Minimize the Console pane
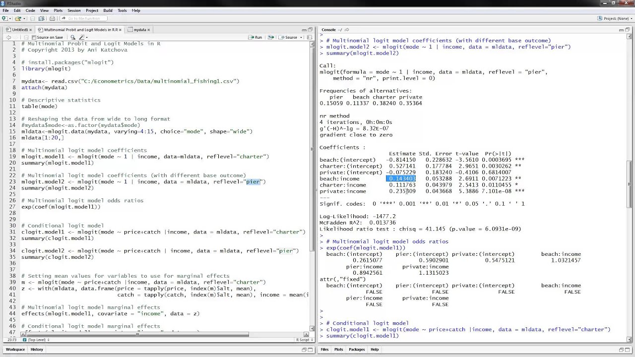 (621, 30)
